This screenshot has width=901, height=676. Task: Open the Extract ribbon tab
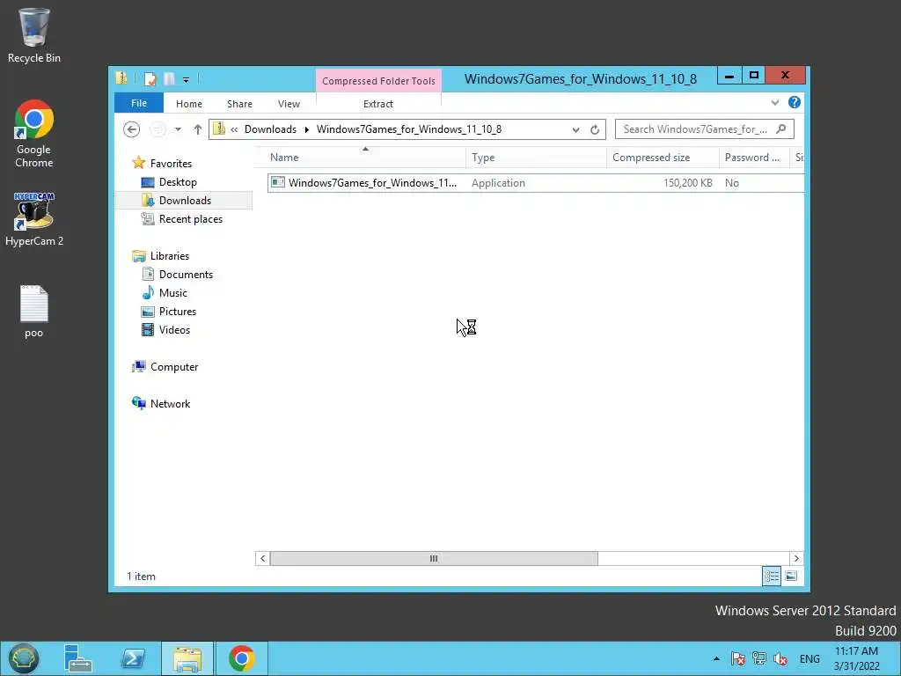point(378,104)
